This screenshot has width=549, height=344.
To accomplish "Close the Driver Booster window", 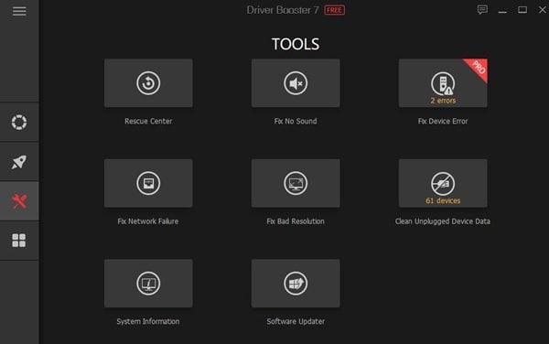I will point(543,10).
